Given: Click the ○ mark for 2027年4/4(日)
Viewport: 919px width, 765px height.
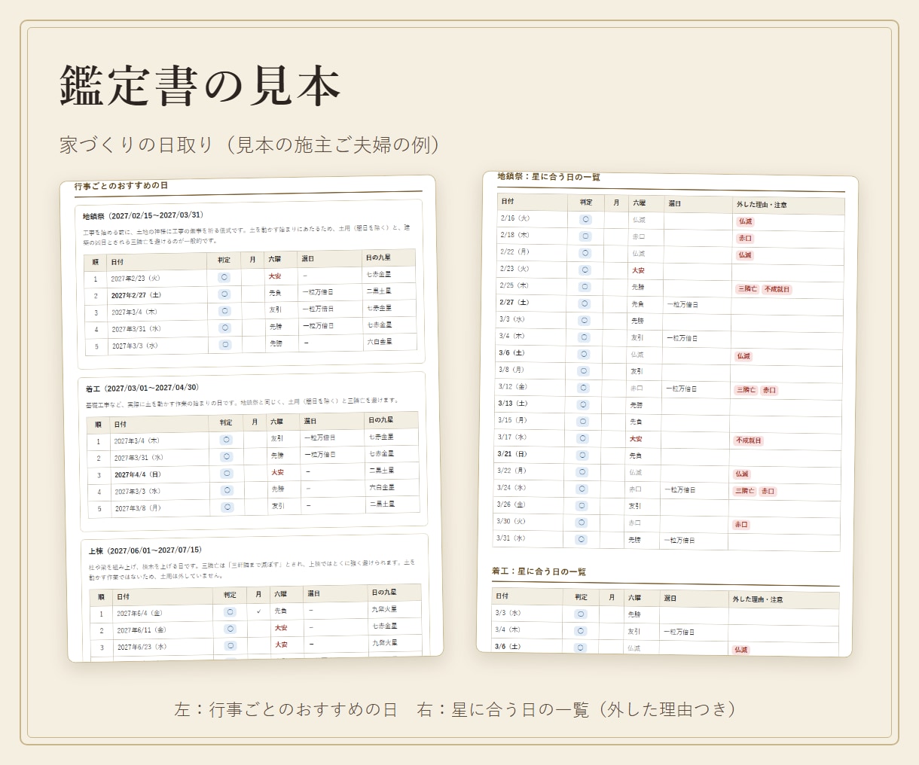Looking at the screenshot, I should pos(227,474).
